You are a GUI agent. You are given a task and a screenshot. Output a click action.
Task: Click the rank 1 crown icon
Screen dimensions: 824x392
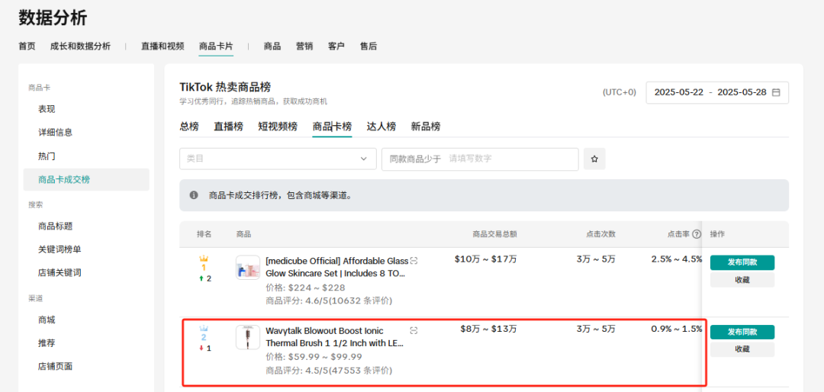point(204,259)
